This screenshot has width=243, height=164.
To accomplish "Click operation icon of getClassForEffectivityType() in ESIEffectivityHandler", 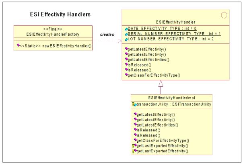I will coord(126,75).
